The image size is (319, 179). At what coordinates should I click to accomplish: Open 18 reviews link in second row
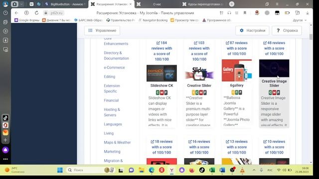pyautogui.click(x=161, y=147)
